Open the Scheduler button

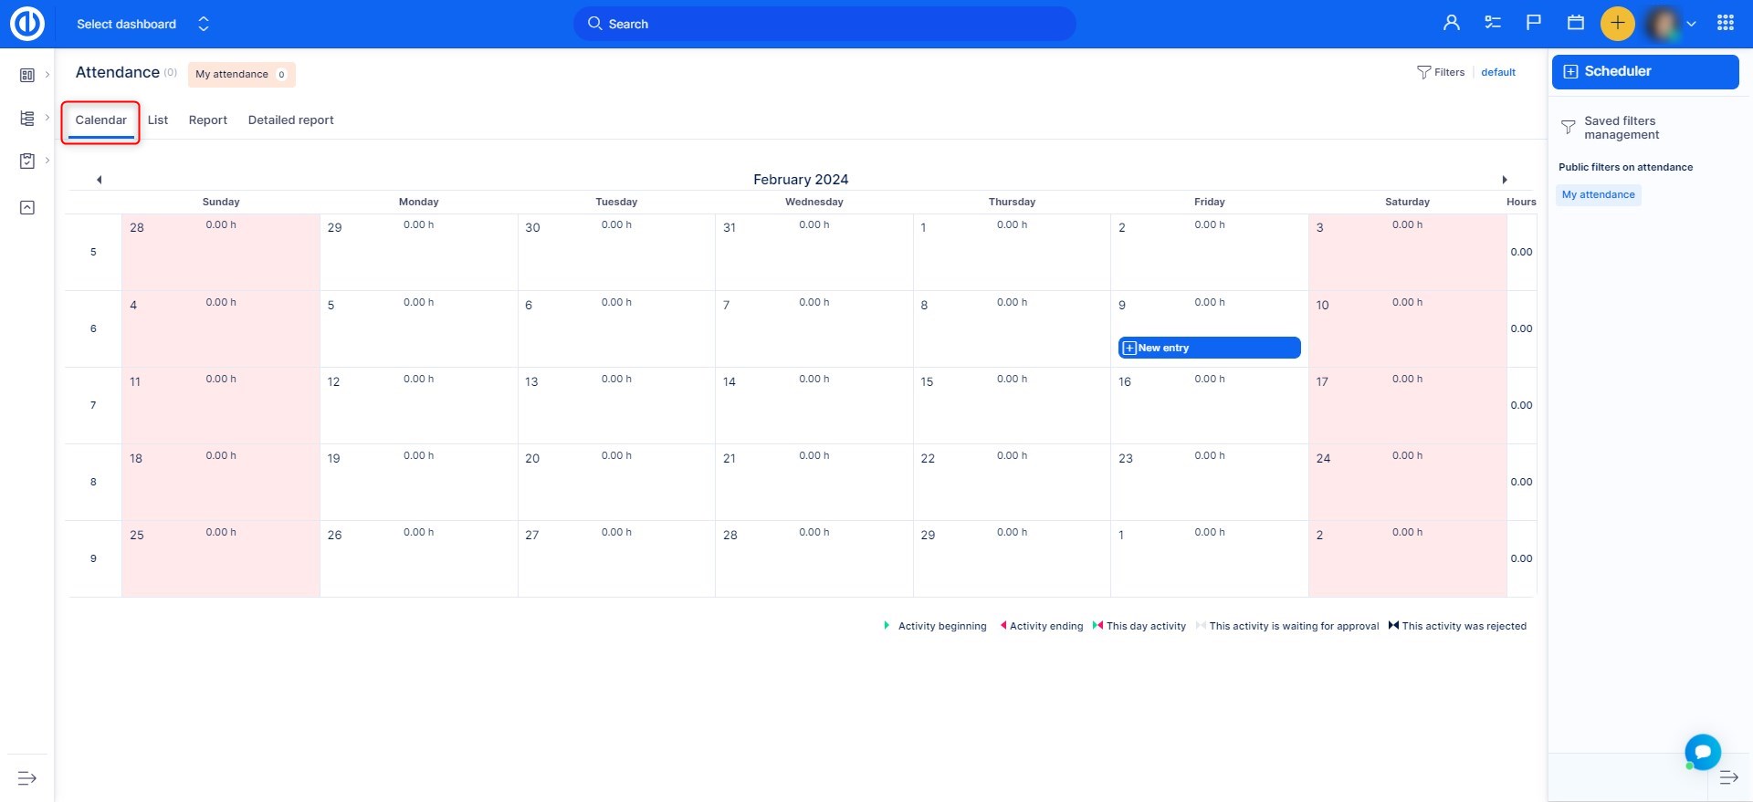[x=1644, y=71]
